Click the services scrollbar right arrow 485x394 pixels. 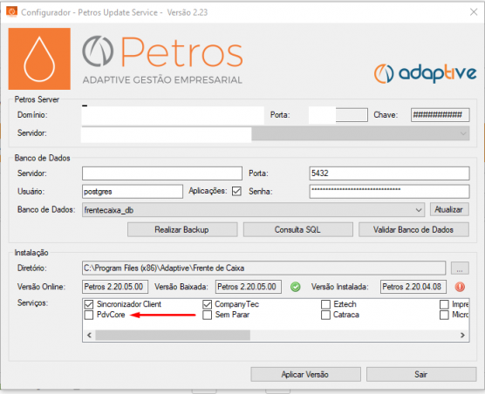coord(462,336)
